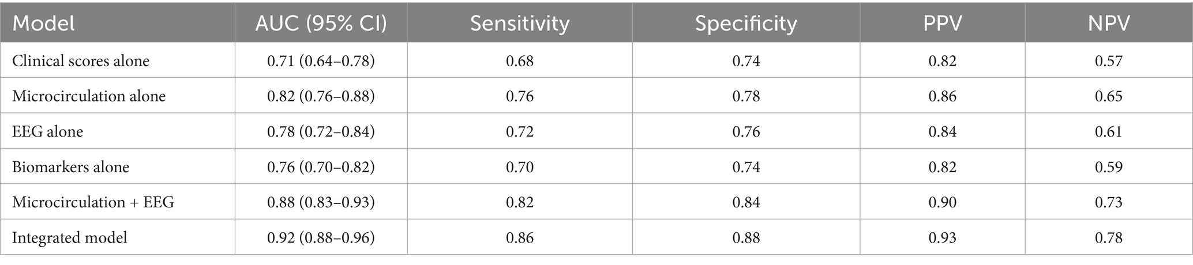Select the NPV value 0.57

(x=1108, y=60)
